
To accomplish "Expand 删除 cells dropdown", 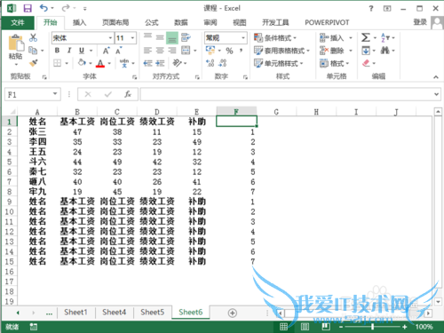I will point(336,51).
